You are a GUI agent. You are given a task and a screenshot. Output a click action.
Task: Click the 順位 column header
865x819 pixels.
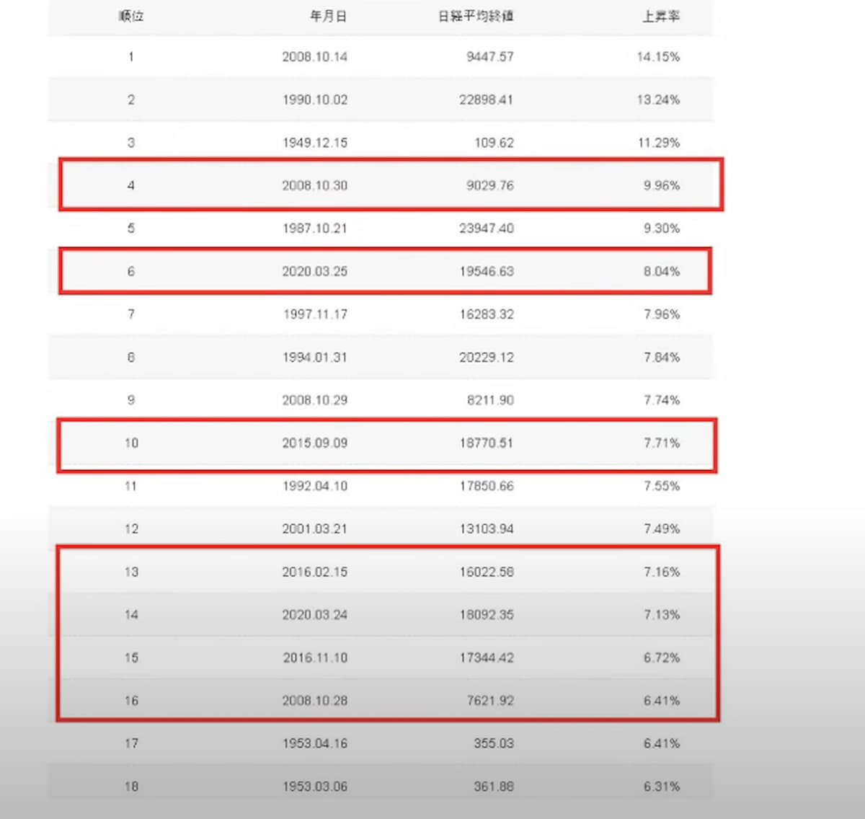[131, 16]
